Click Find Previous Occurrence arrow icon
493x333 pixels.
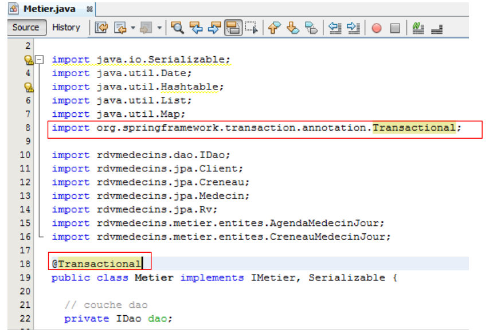point(196,28)
